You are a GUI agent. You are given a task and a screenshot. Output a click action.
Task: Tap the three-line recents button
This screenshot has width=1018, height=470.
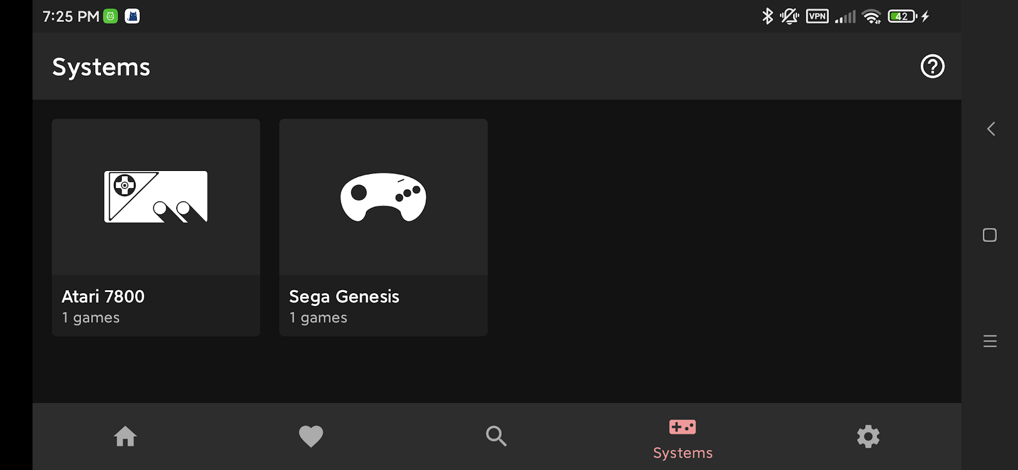click(x=990, y=341)
